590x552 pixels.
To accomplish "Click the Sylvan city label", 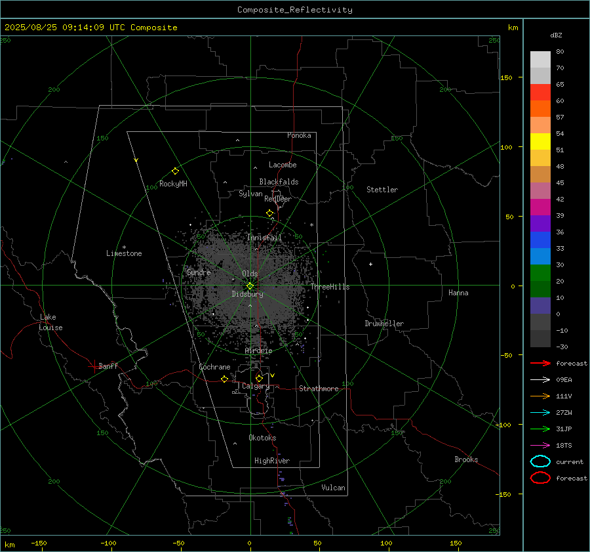I will [x=250, y=193].
